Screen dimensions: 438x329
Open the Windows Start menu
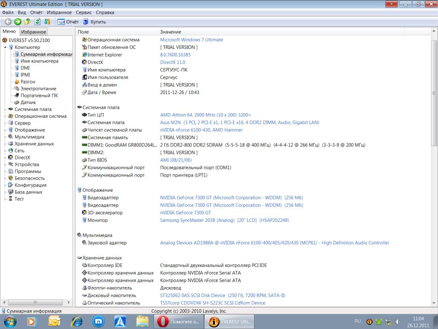10,321
